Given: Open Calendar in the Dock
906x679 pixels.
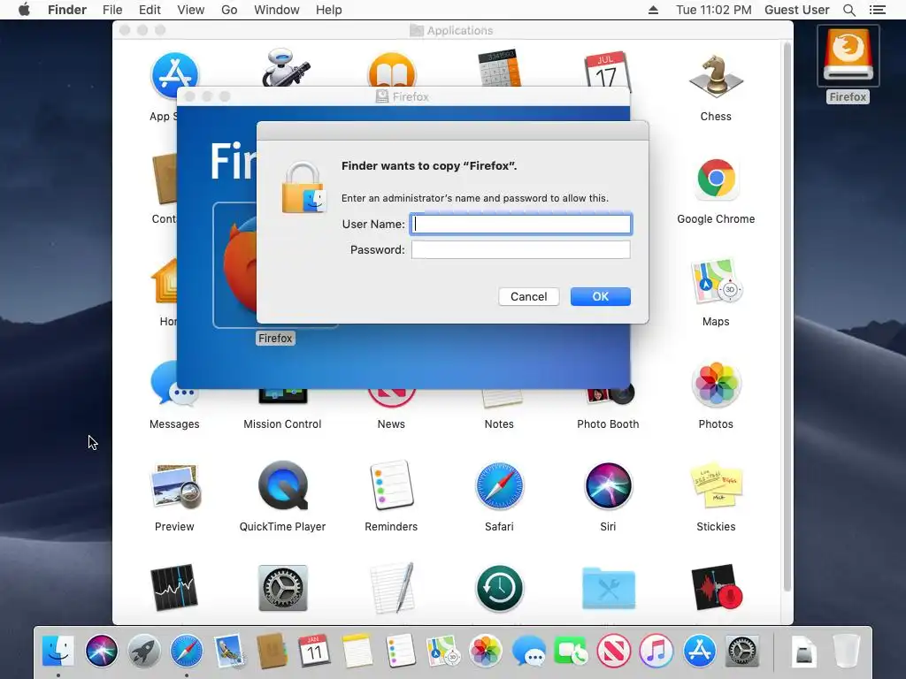Looking at the screenshot, I should pos(314,652).
